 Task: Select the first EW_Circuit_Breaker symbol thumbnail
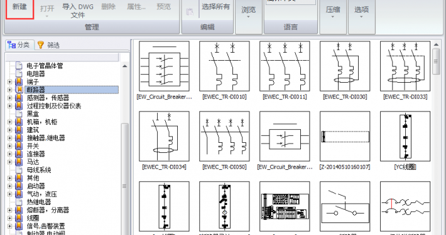(164, 66)
